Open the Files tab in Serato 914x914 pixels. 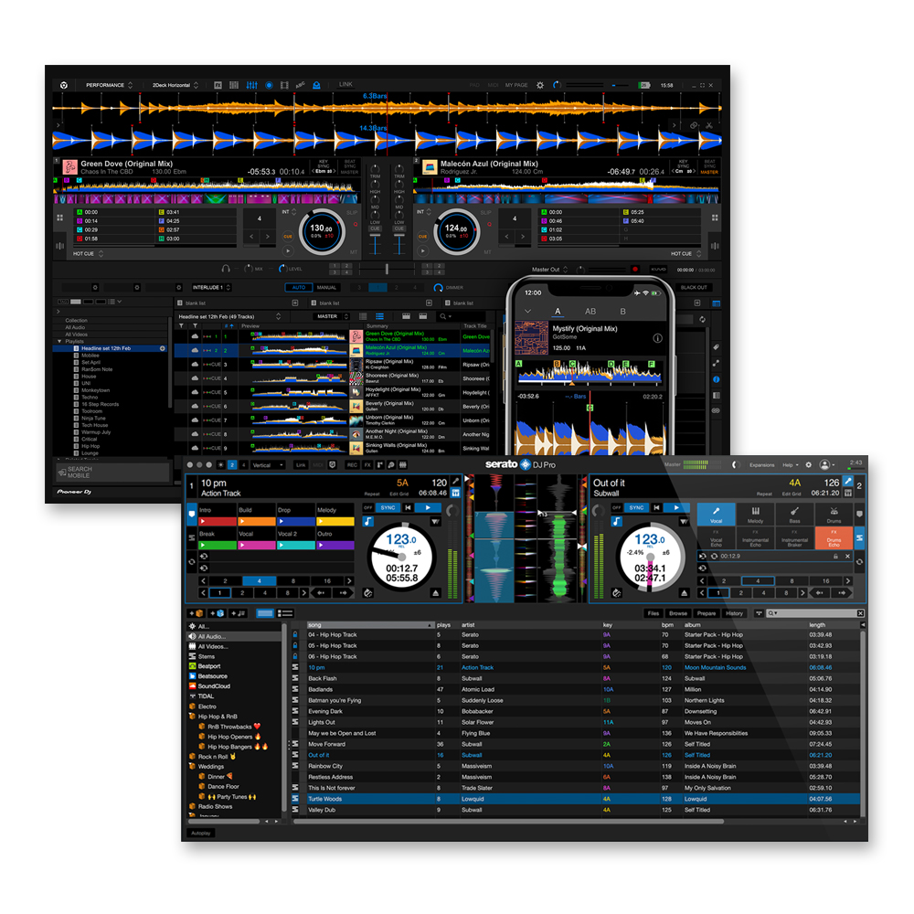click(653, 613)
